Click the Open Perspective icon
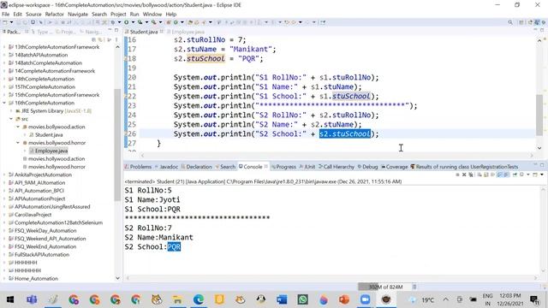This screenshot has width=548, height=308. 521,22
